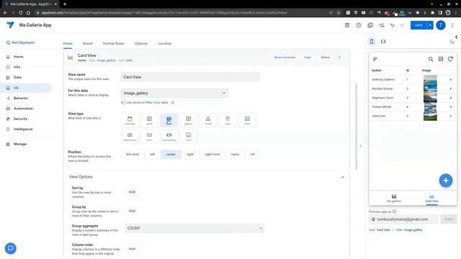Click the Save button
The width and height of the screenshot is (461, 259).
point(419,25)
